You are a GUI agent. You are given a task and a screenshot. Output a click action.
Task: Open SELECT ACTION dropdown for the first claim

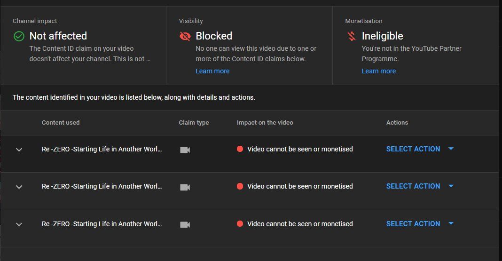pos(419,149)
